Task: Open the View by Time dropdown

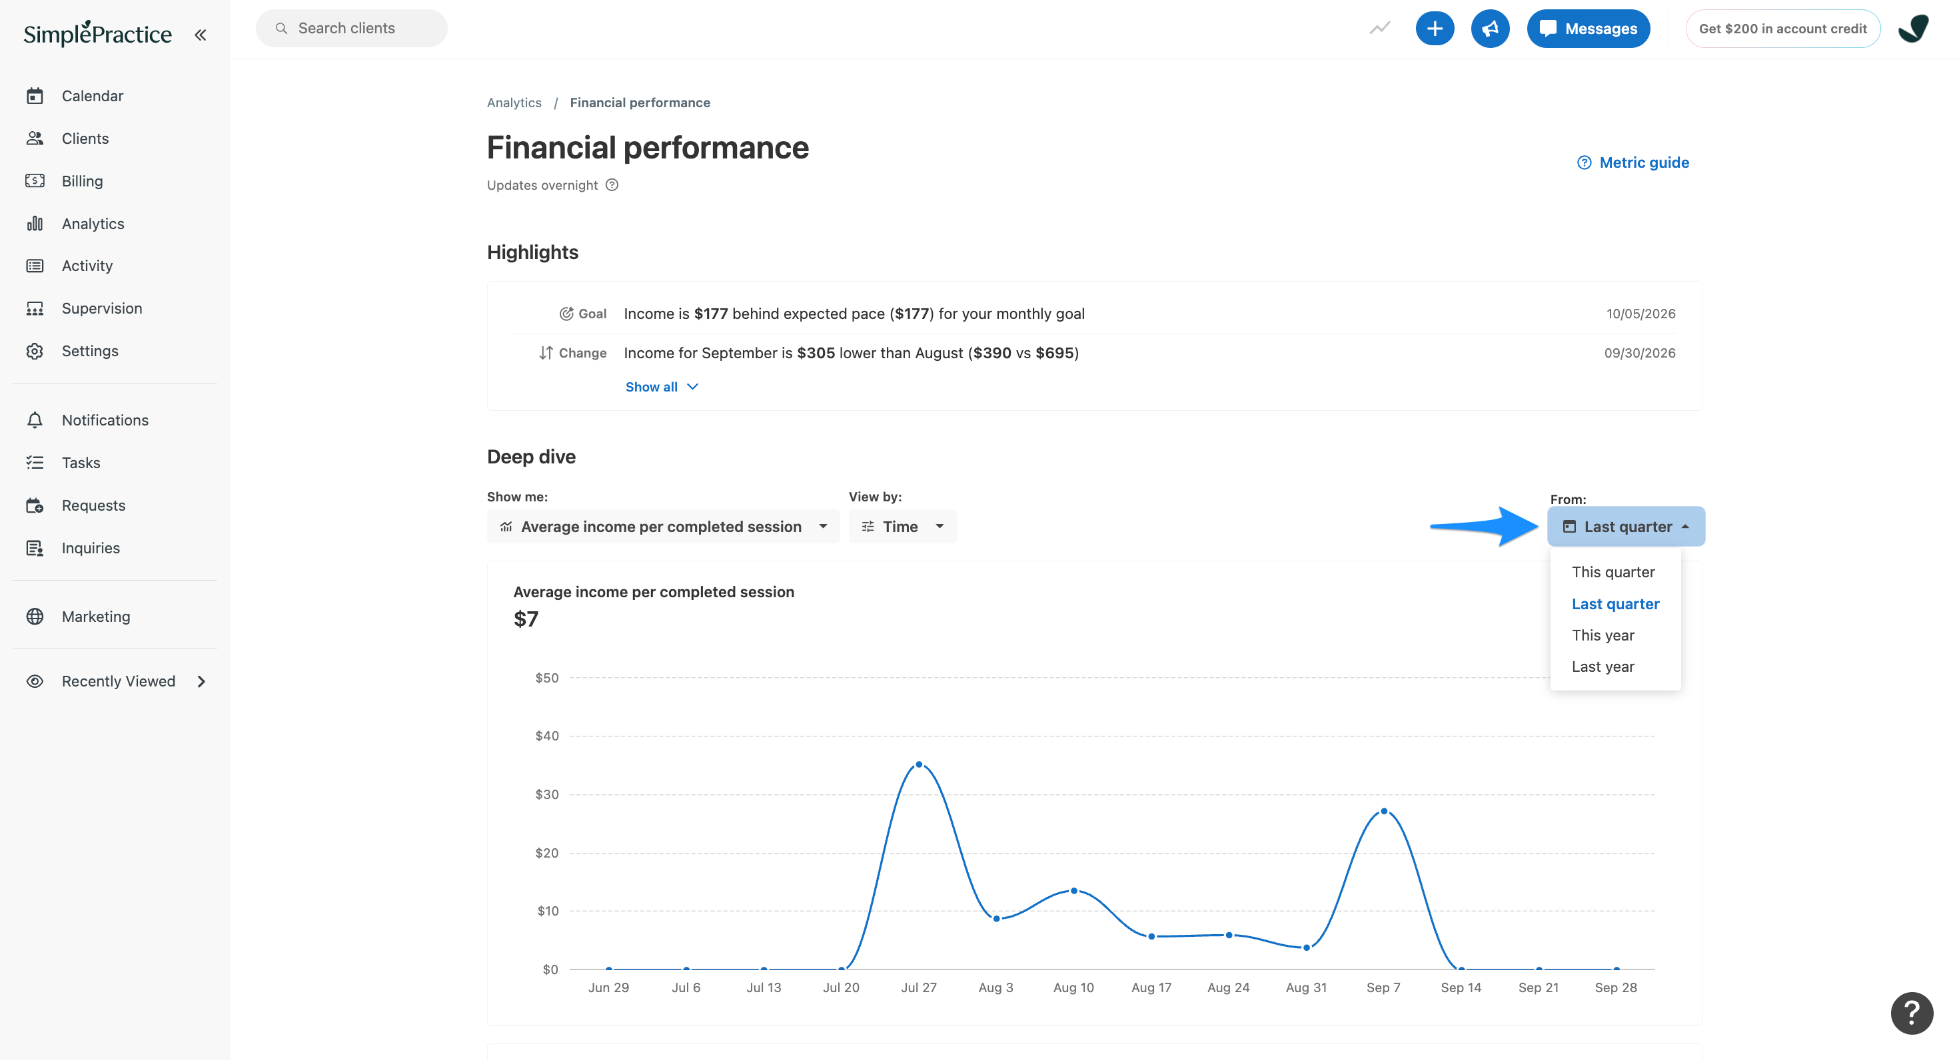Action: (x=902, y=527)
